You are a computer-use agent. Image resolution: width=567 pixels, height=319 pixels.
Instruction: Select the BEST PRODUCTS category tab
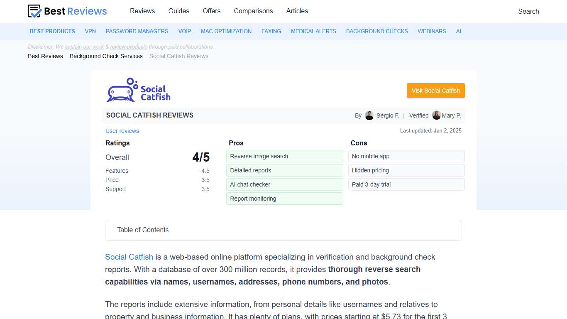[52, 31]
